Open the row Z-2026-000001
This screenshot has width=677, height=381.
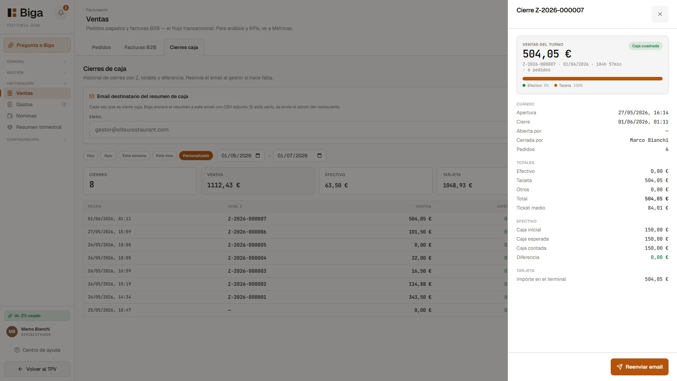[x=295, y=297]
